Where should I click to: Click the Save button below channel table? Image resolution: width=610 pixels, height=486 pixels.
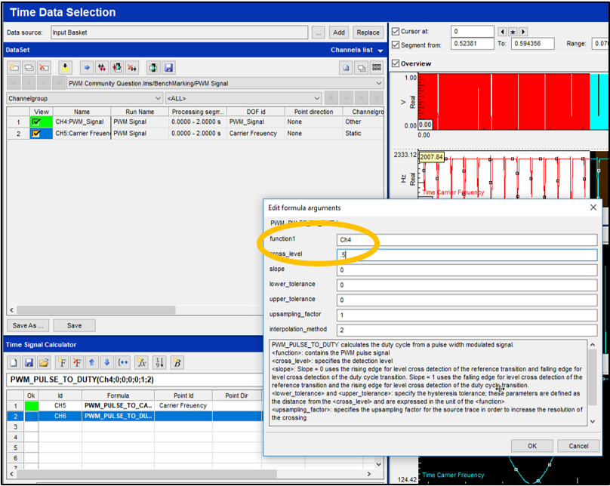pos(74,325)
